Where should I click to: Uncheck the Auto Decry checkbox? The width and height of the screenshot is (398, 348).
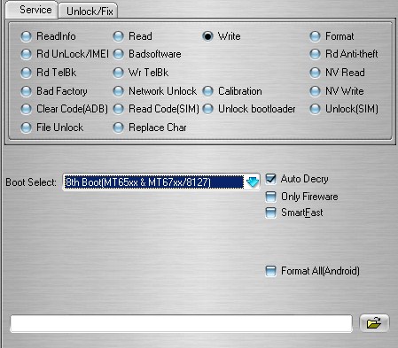click(x=270, y=179)
